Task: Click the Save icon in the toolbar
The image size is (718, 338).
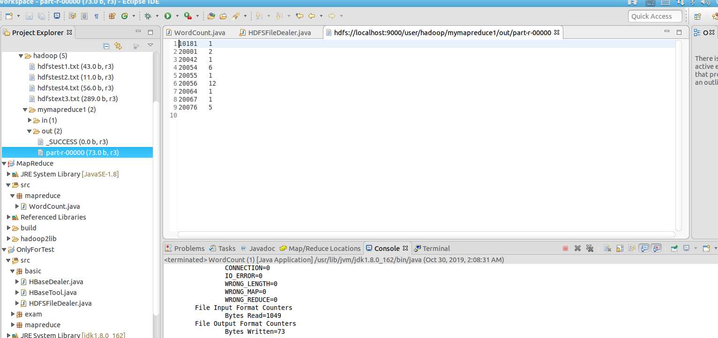Action: point(29,16)
